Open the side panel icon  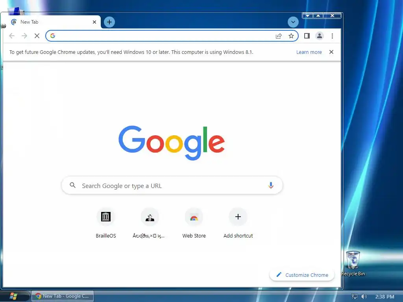click(307, 36)
